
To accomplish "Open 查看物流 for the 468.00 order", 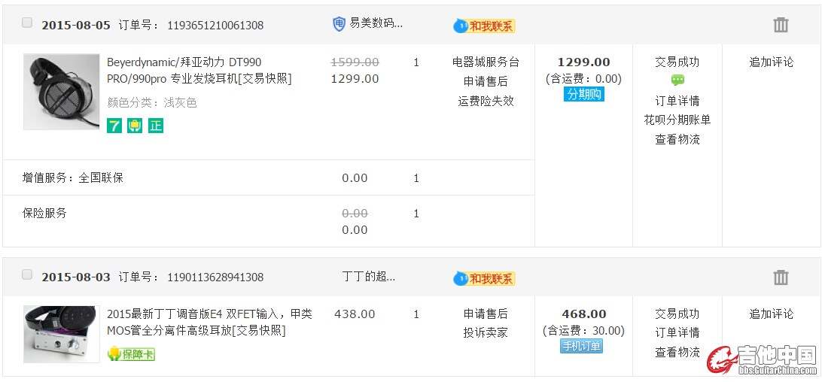I will coord(677,352).
